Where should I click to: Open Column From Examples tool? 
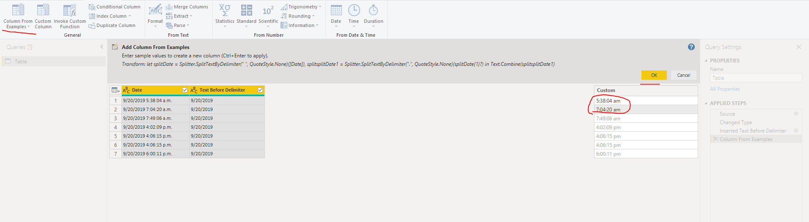(x=18, y=16)
